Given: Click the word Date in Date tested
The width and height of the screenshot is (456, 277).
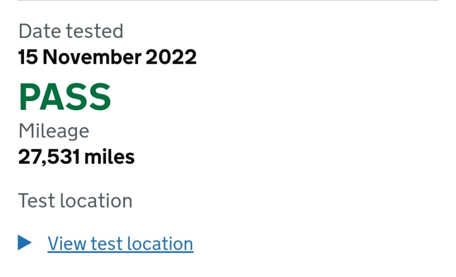Looking at the screenshot, I should tap(39, 31).
